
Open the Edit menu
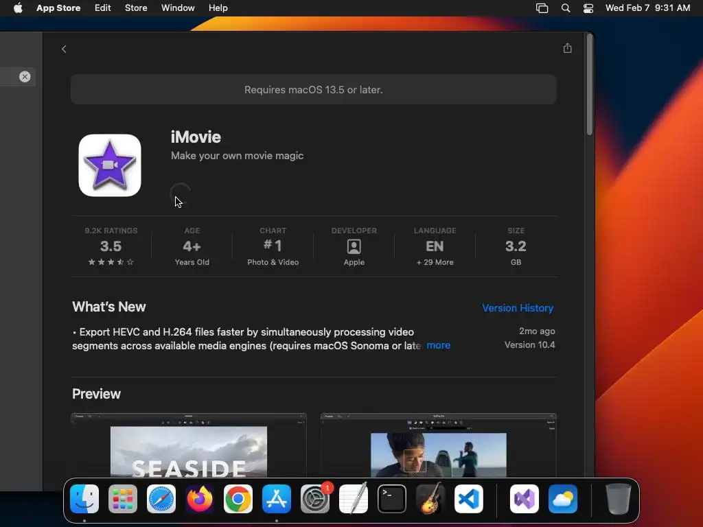[x=103, y=8]
